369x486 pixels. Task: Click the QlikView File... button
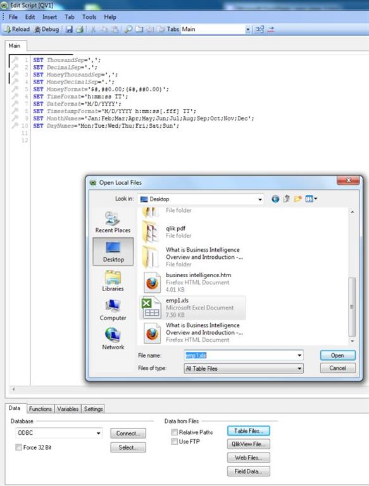point(248,444)
